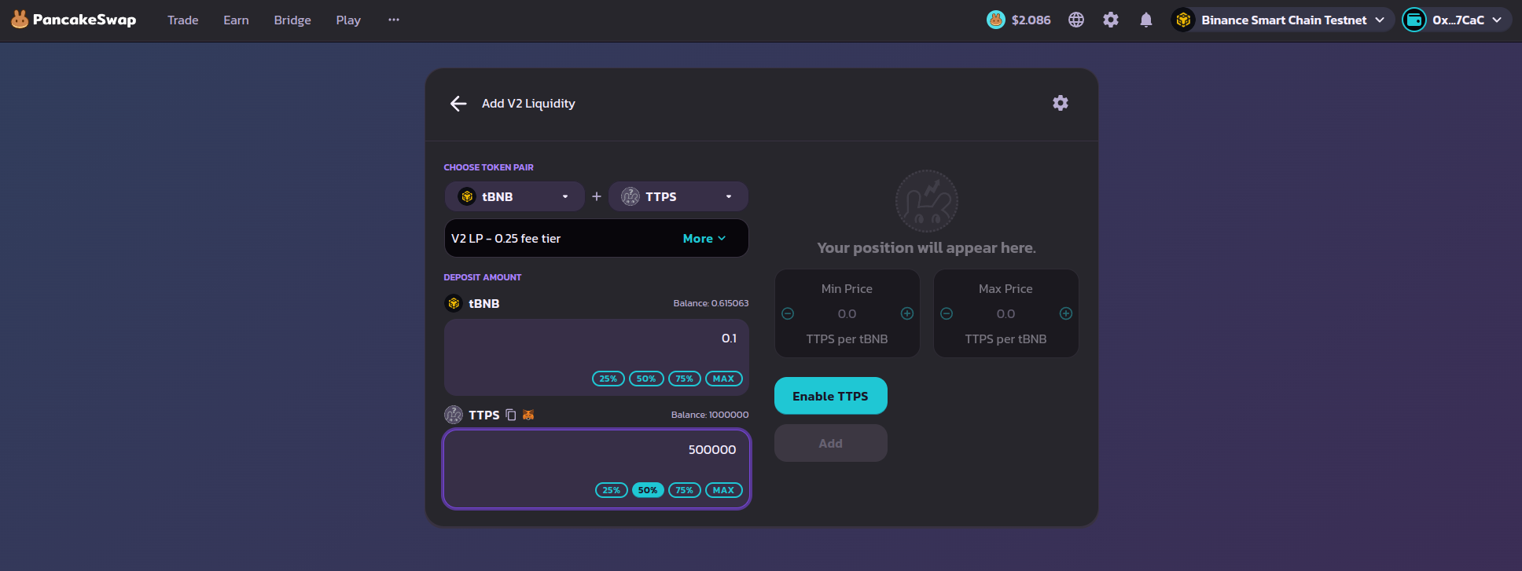The height and width of the screenshot is (571, 1522).
Task: Open Binance Smart Chain Testnet network dropdown
Action: (1283, 20)
